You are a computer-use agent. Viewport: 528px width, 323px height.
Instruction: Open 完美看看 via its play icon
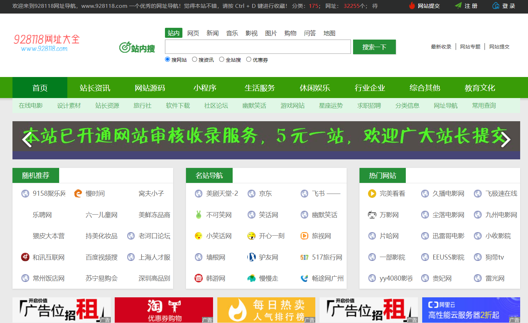pos(372,193)
